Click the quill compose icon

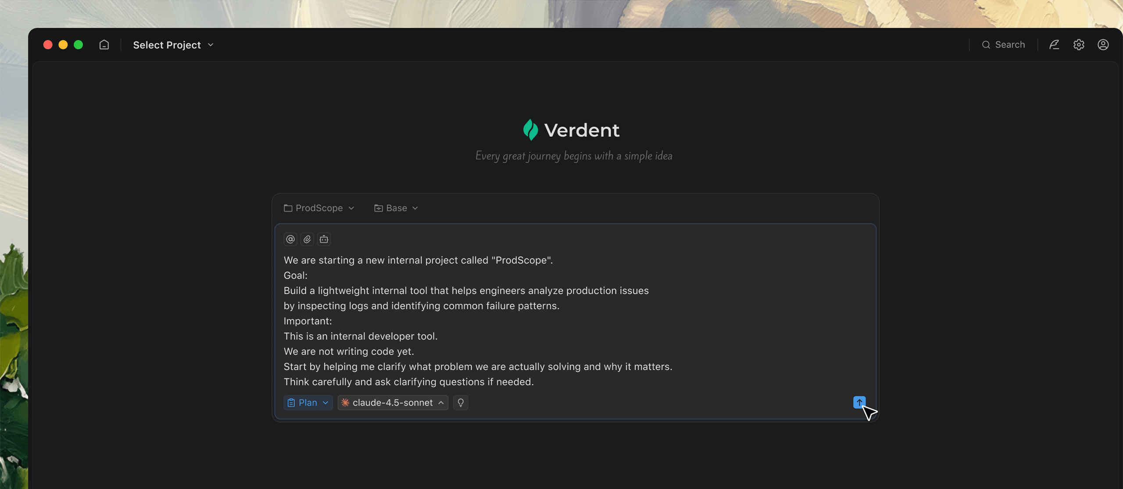pos(1054,45)
